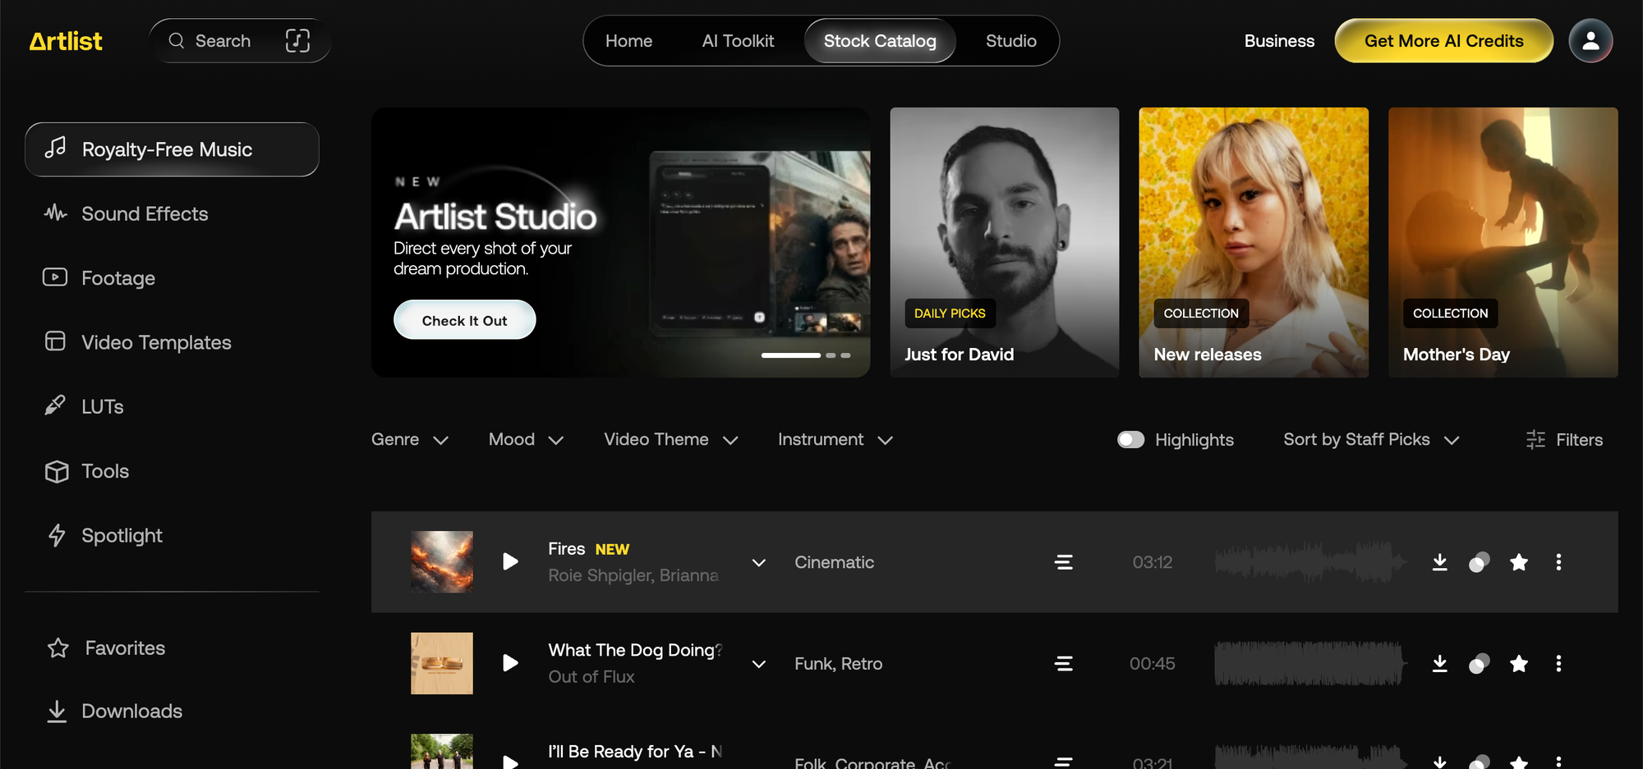
Task: Click the LUTs brush icon
Action: click(55, 405)
